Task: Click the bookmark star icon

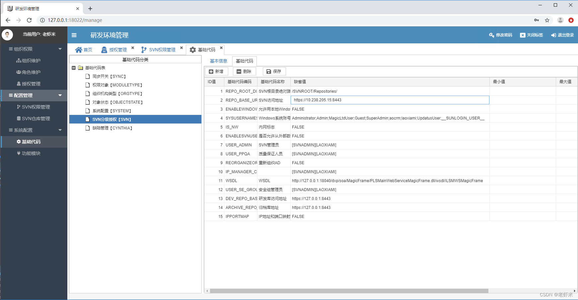Action: [547, 20]
